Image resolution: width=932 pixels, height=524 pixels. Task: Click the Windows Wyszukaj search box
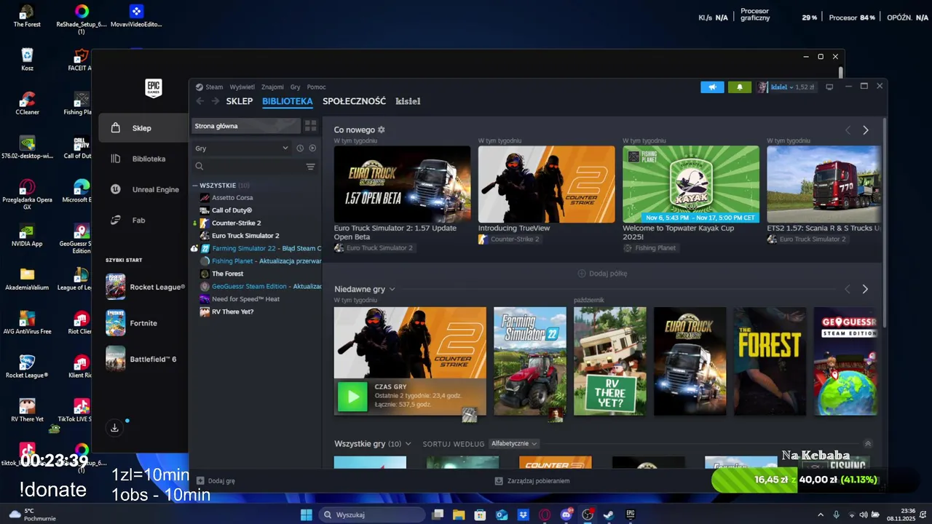pyautogui.click(x=372, y=515)
